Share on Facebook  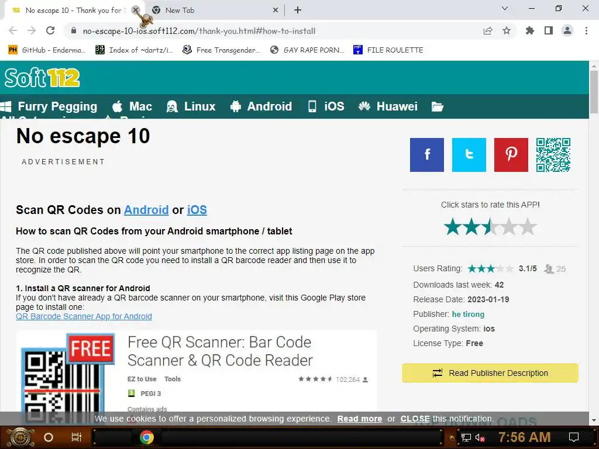click(x=426, y=154)
